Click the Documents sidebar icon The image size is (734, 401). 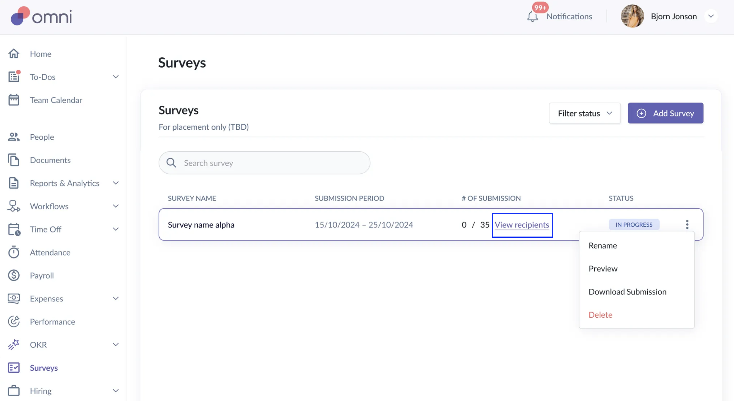click(14, 160)
